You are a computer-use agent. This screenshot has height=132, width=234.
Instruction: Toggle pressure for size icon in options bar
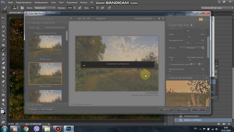109,8
